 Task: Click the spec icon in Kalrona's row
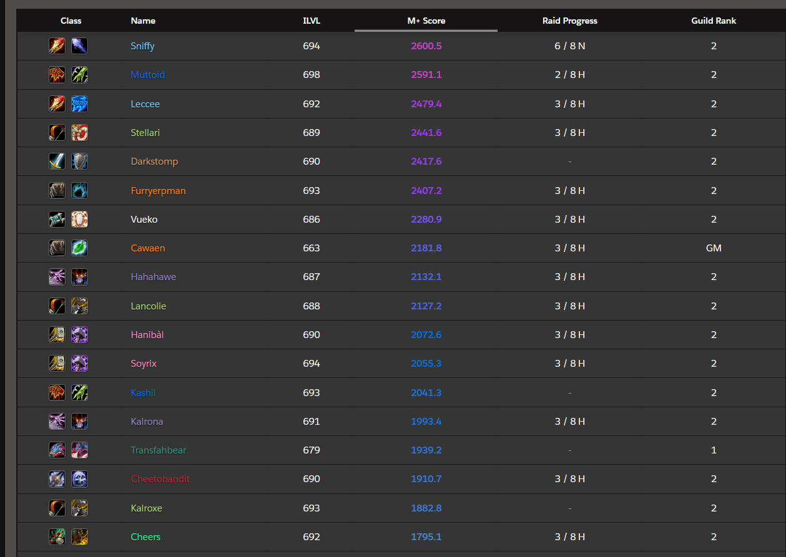[79, 421]
